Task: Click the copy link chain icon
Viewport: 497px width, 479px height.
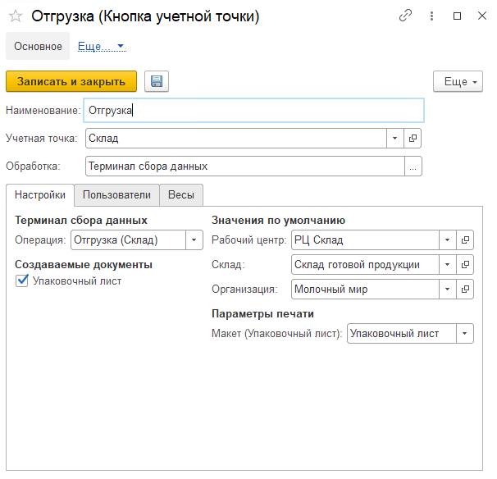Action: pyautogui.click(x=405, y=16)
